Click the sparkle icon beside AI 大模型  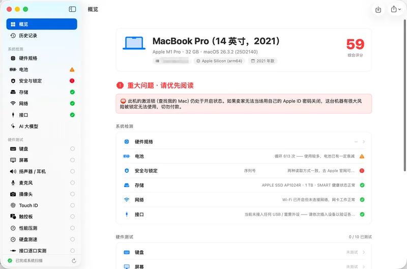point(13,126)
